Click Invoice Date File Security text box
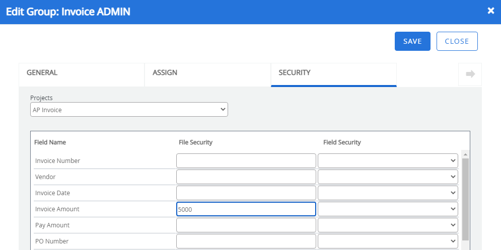Image resolution: width=501 pixels, height=250 pixels. click(x=246, y=193)
